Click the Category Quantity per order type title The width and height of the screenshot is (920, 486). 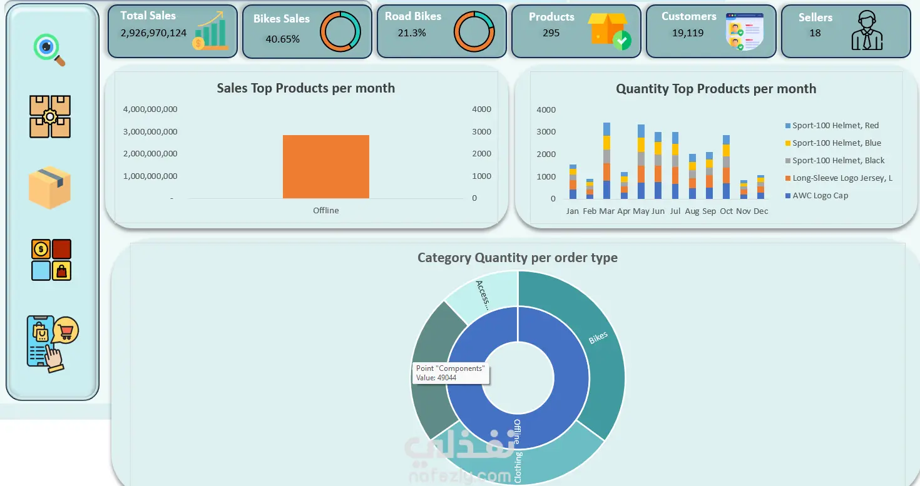[x=518, y=258]
